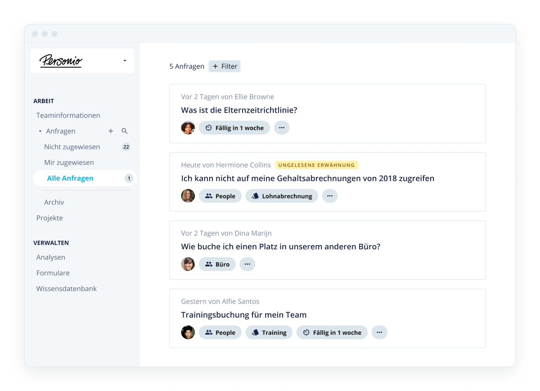
Task: Open Teaminformationen in the sidebar
Action: tap(68, 116)
